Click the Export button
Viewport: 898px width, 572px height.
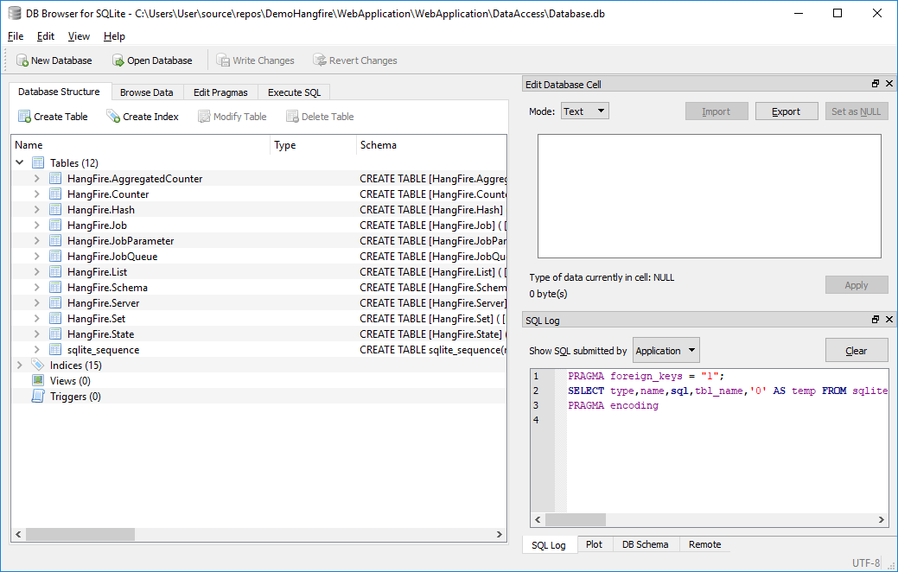[787, 111]
